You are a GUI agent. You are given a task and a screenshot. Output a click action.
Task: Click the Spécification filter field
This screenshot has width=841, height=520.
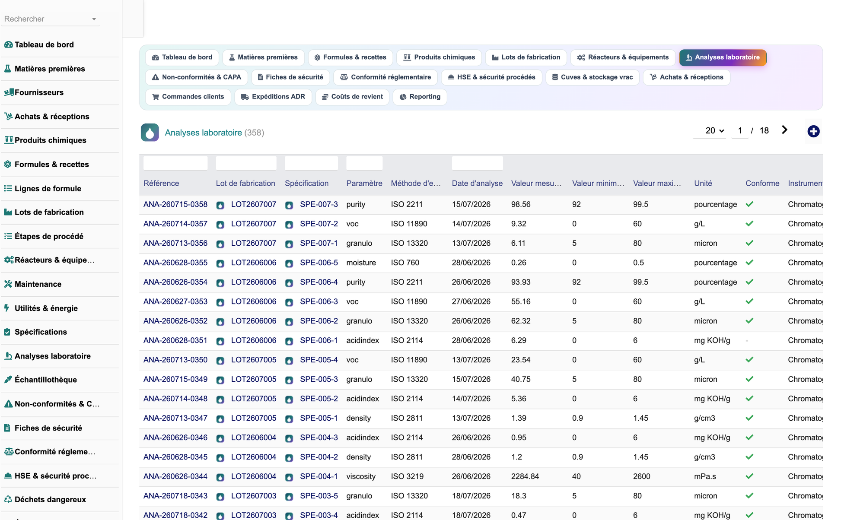tap(312, 163)
